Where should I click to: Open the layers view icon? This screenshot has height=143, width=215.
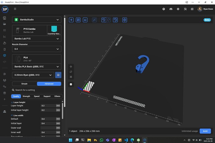pos(71,84)
